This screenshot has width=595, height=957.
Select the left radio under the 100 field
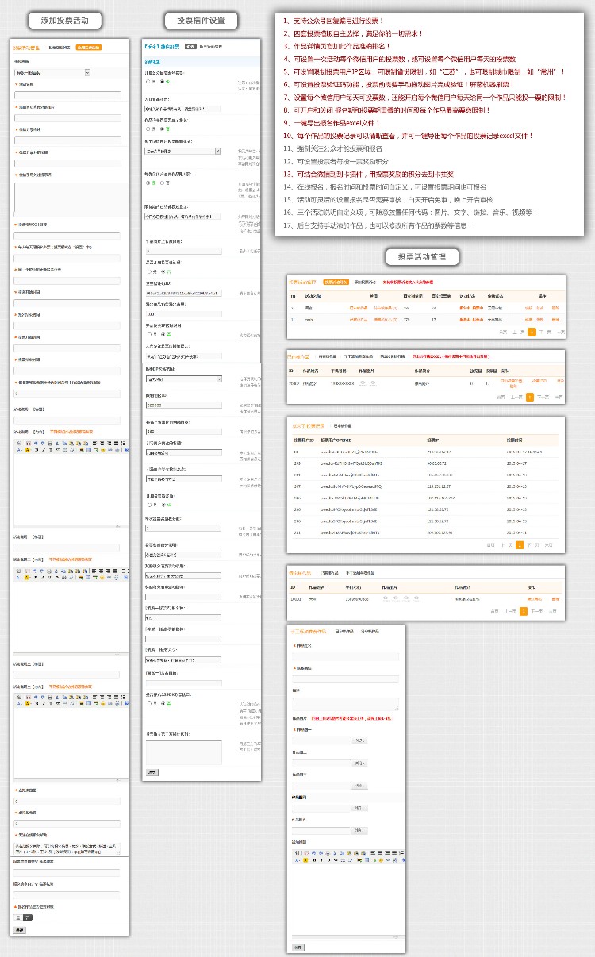pyautogui.click(x=148, y=334)
